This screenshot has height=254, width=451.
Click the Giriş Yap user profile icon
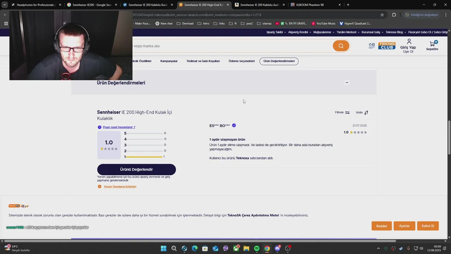[409, 42]
